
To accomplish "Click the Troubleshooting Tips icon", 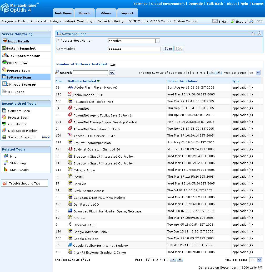I will click(5, 183).
